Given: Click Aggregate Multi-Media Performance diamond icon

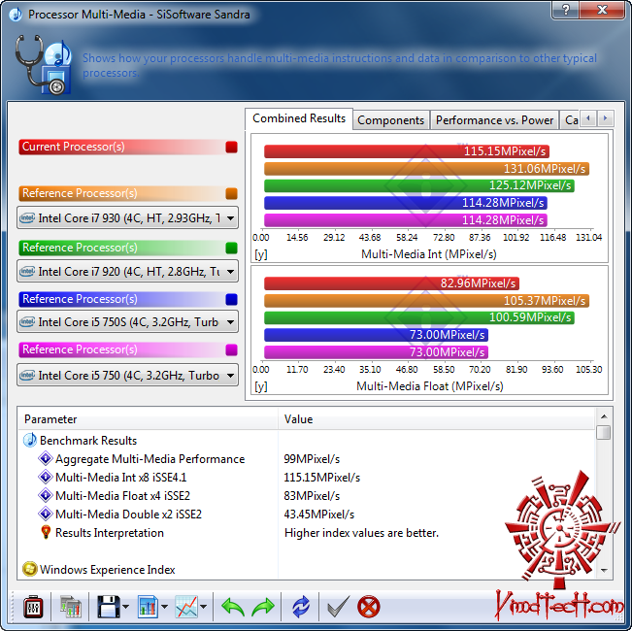Looking at the screenshot, I should point(45,458).
